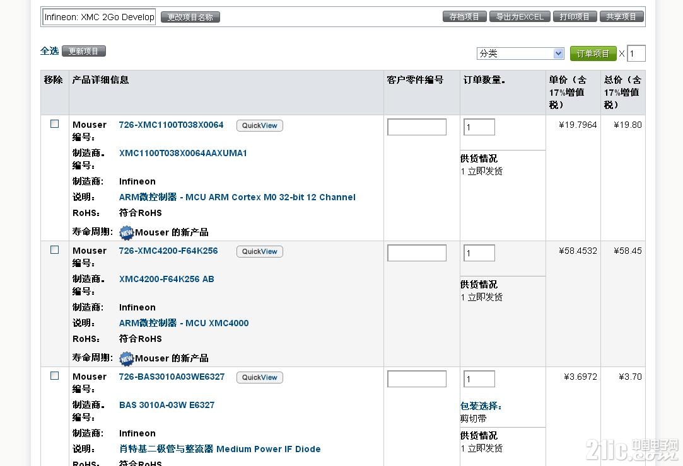Click the total price ¥3.70

pyautogui.click(x=630, y=377)
